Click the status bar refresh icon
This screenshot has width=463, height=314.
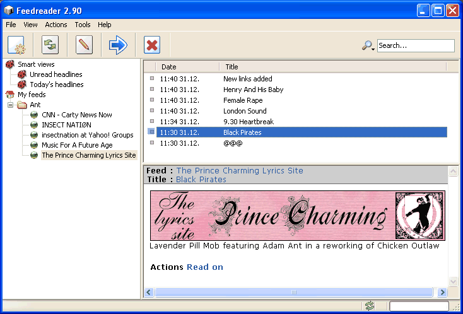pyautogui.click(x=370, y=306)
